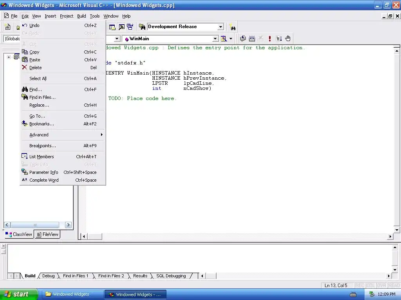
Task: Click the Find binoculars icon in menu
Action: 25,89
